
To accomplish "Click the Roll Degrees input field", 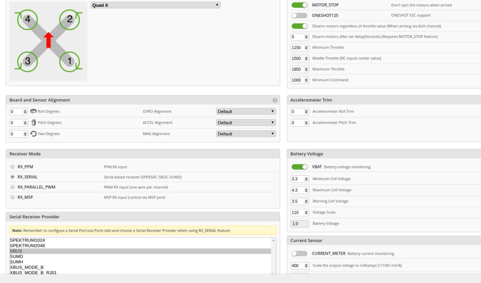I will point(18,112).
